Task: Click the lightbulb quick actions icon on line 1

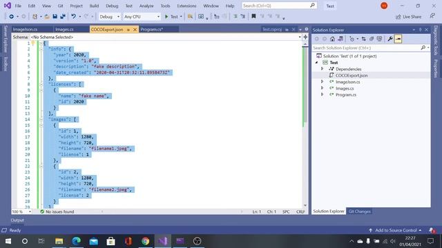Action: coord(33,43)
